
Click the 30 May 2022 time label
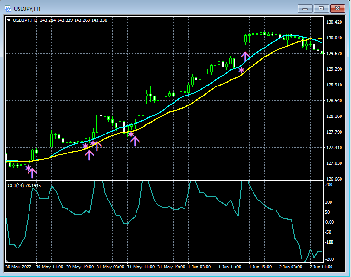19,267
